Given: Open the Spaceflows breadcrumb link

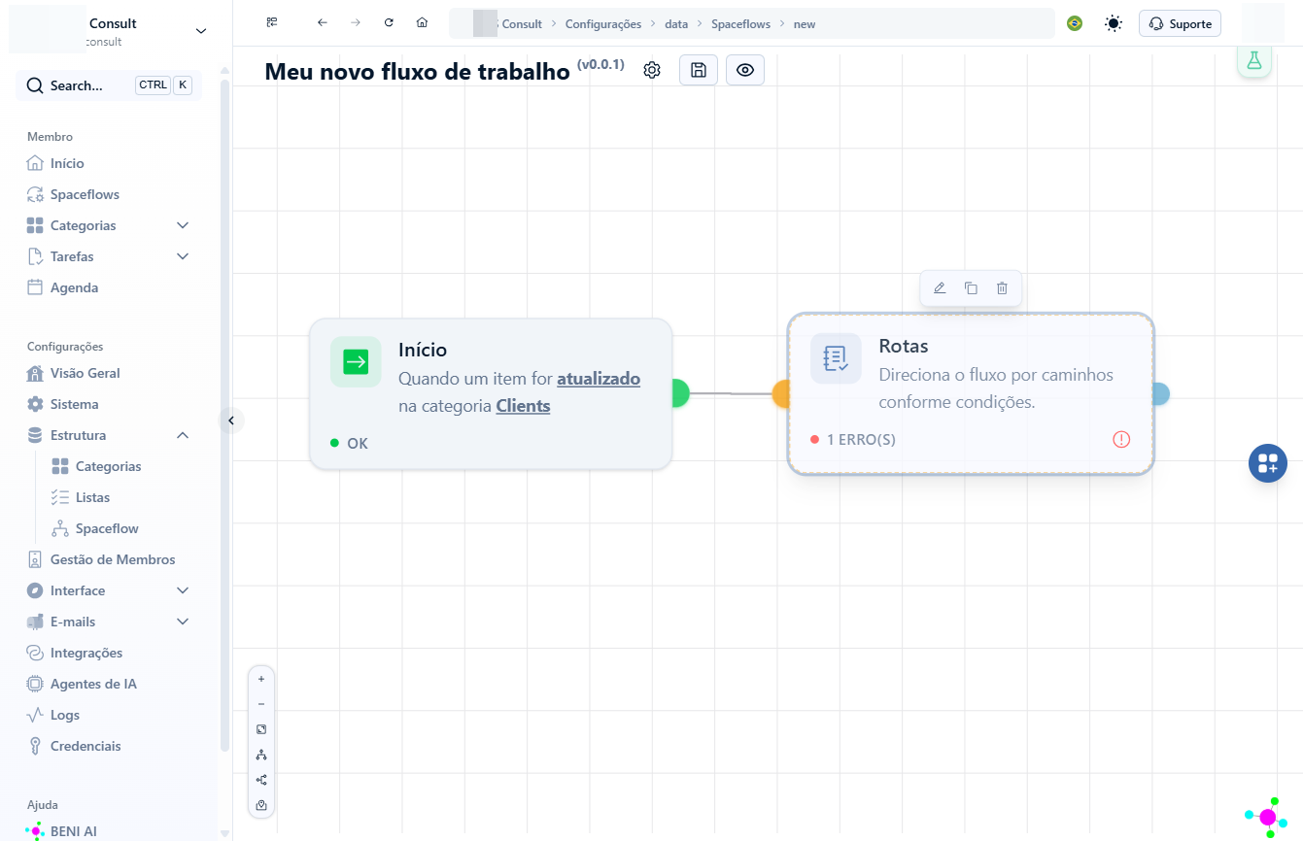Looking at the screenshot, I should coord(742,24).
